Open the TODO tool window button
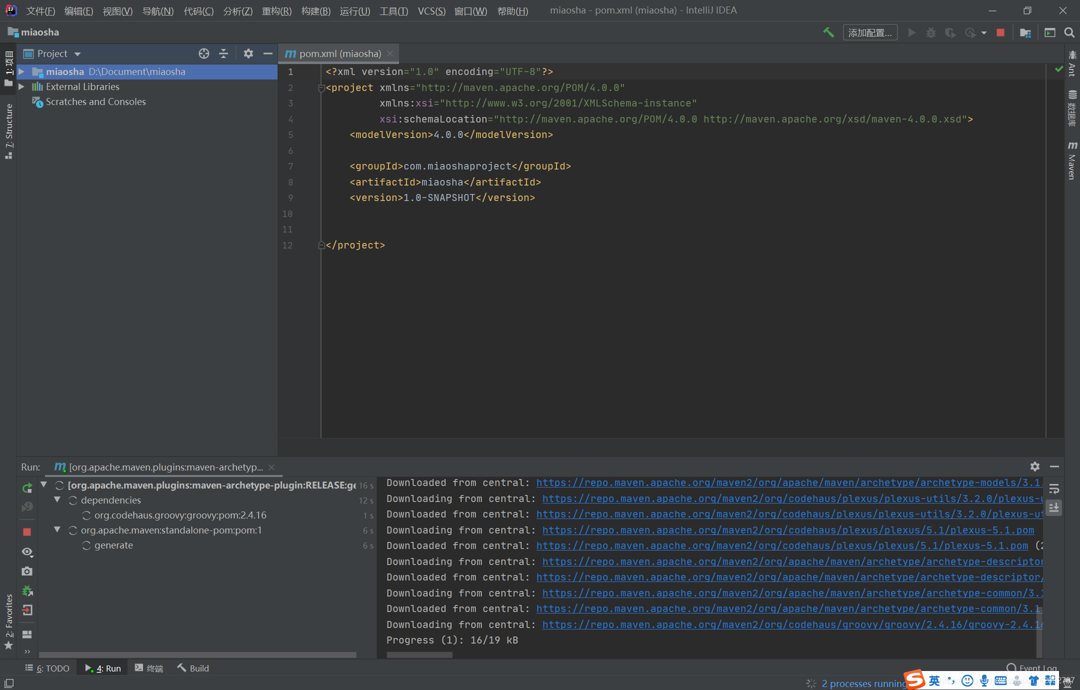Image resolution: width=1080 pixels, height=690 pixels. click(47, 668)
